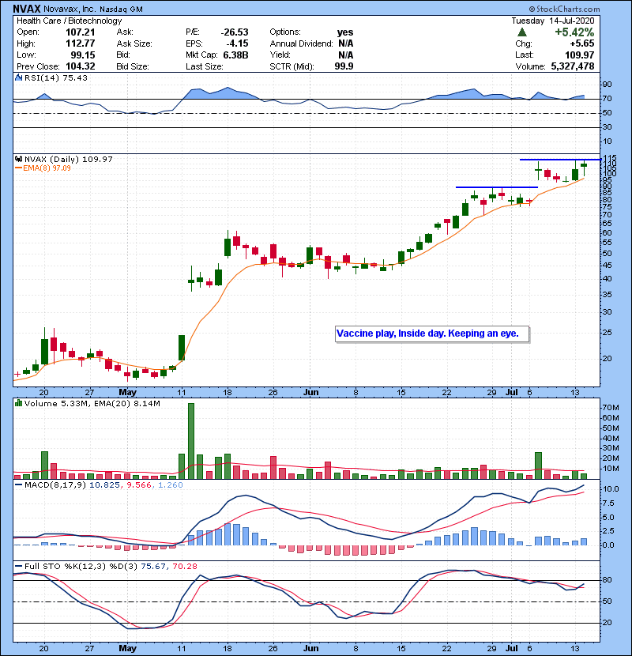Click the Mkt Cap value 6.38B
This screenshot has width=632, height=656.
point(235,55)
